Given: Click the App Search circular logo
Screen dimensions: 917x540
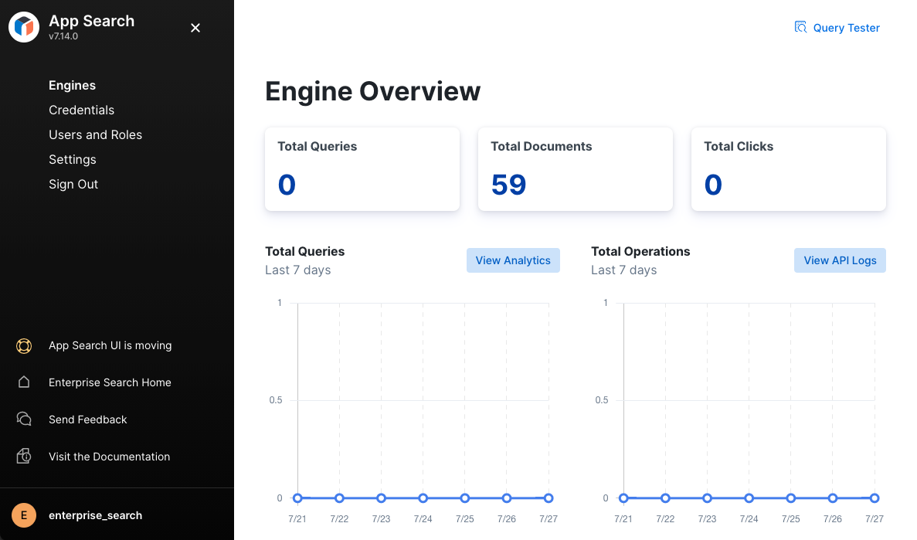Looking at the screenshot, I should [24, 27].
